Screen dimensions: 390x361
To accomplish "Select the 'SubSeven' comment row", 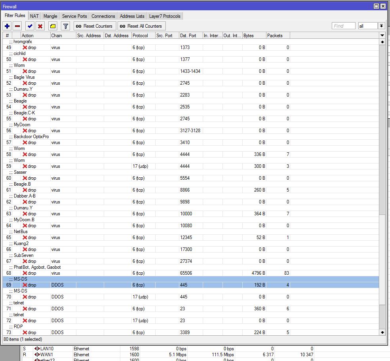I will [191, 255].
